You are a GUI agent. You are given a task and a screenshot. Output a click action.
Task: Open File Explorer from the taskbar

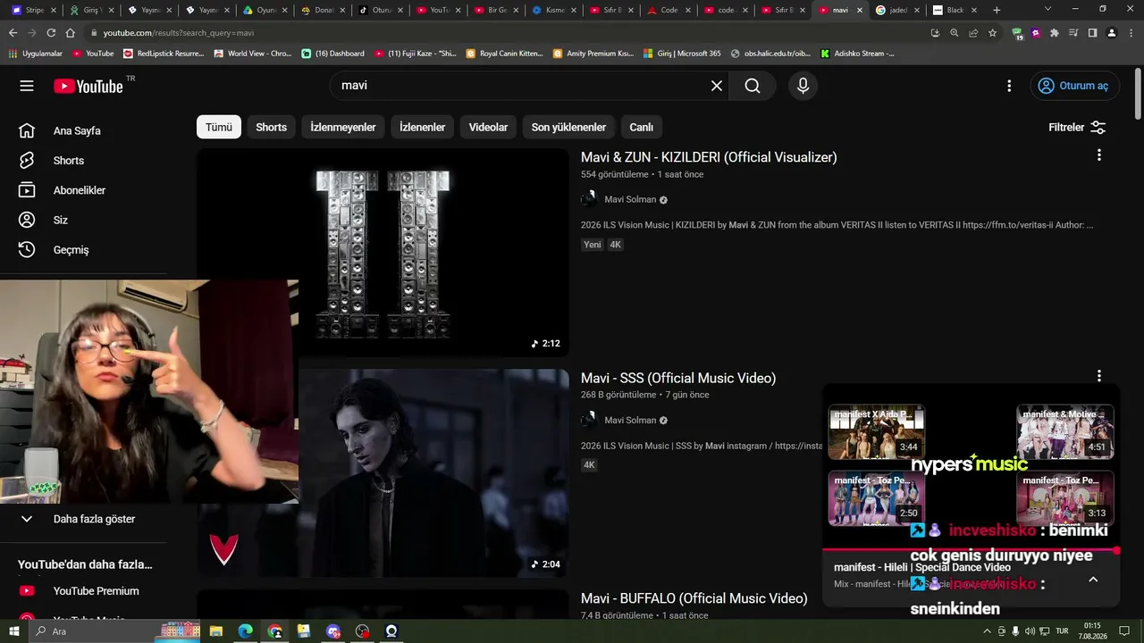(216, 631)
